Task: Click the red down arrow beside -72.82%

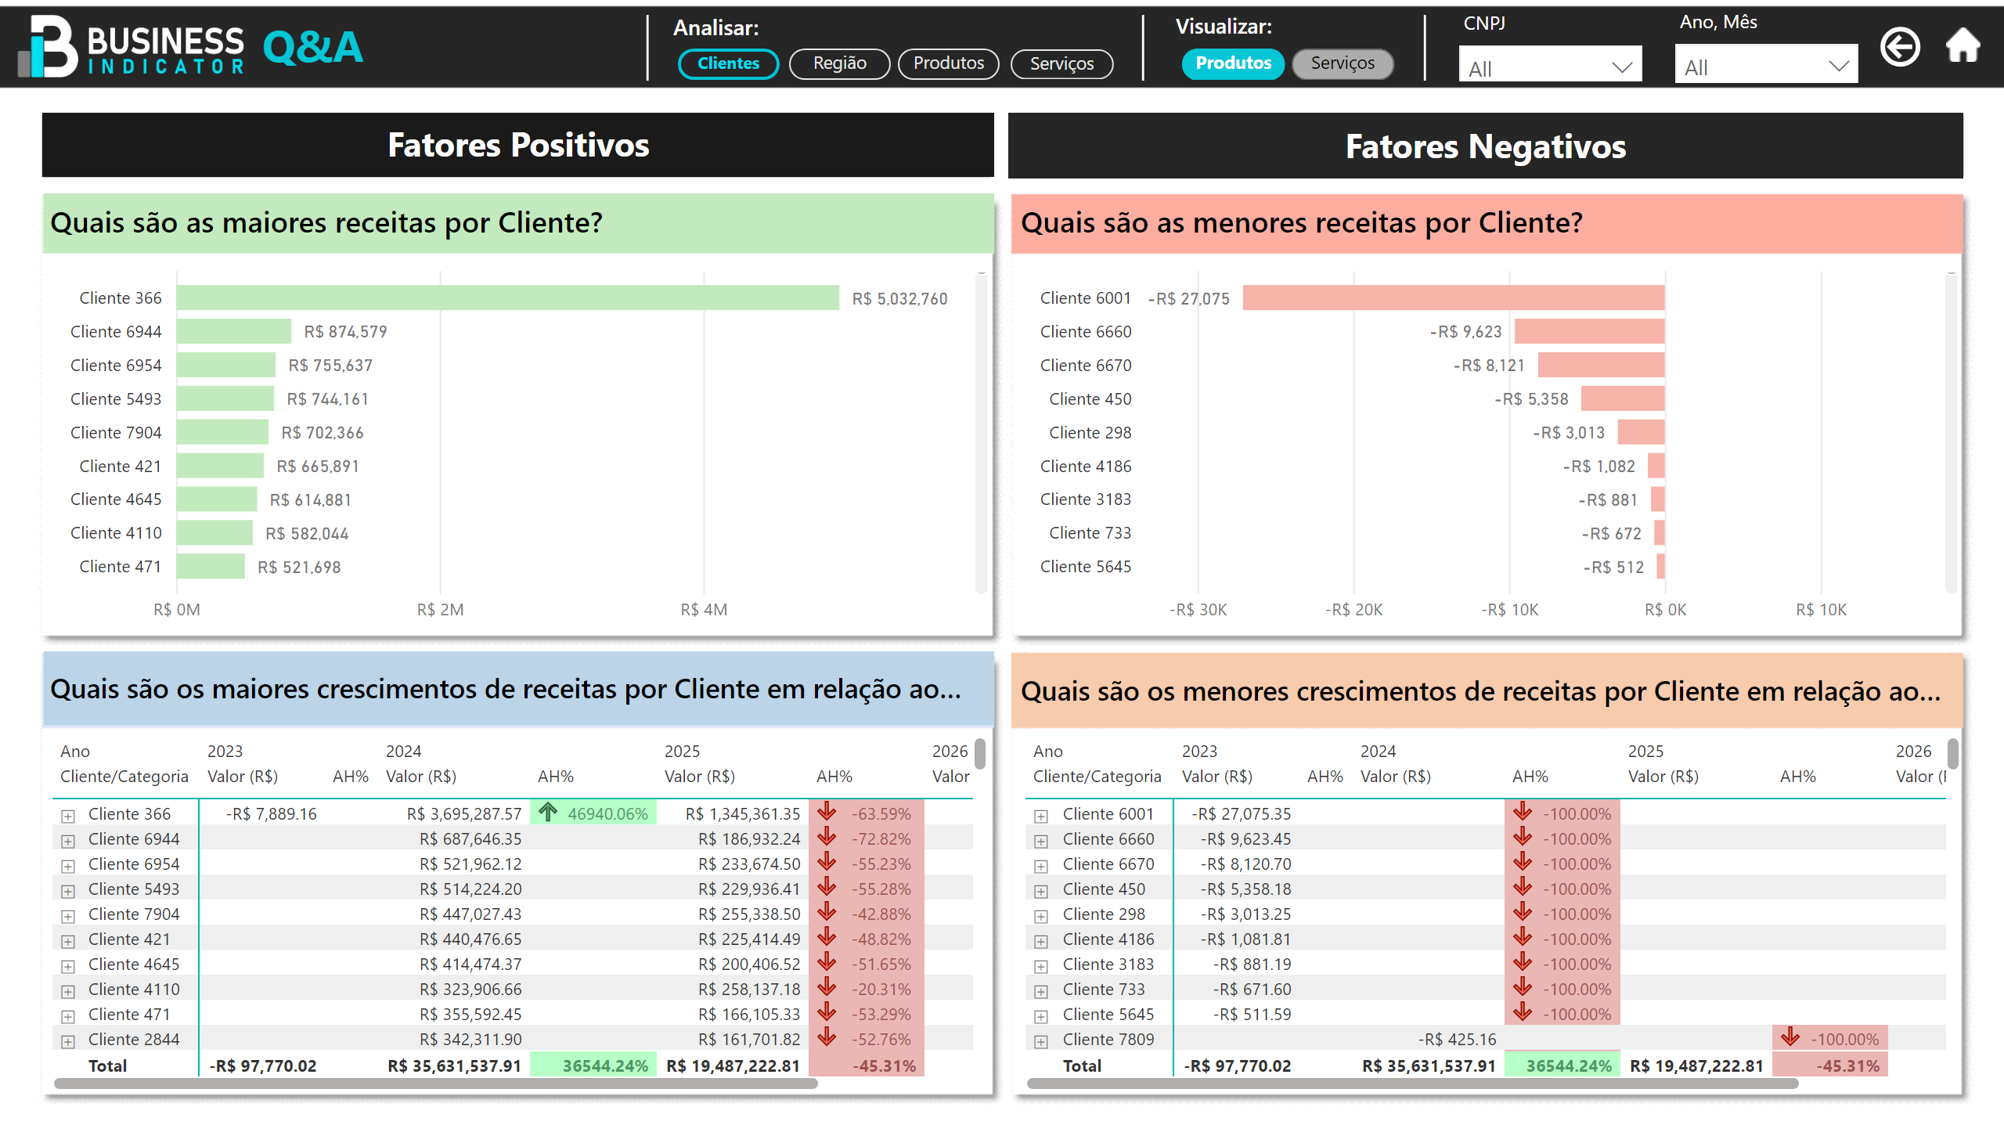Action: [827, 838]
